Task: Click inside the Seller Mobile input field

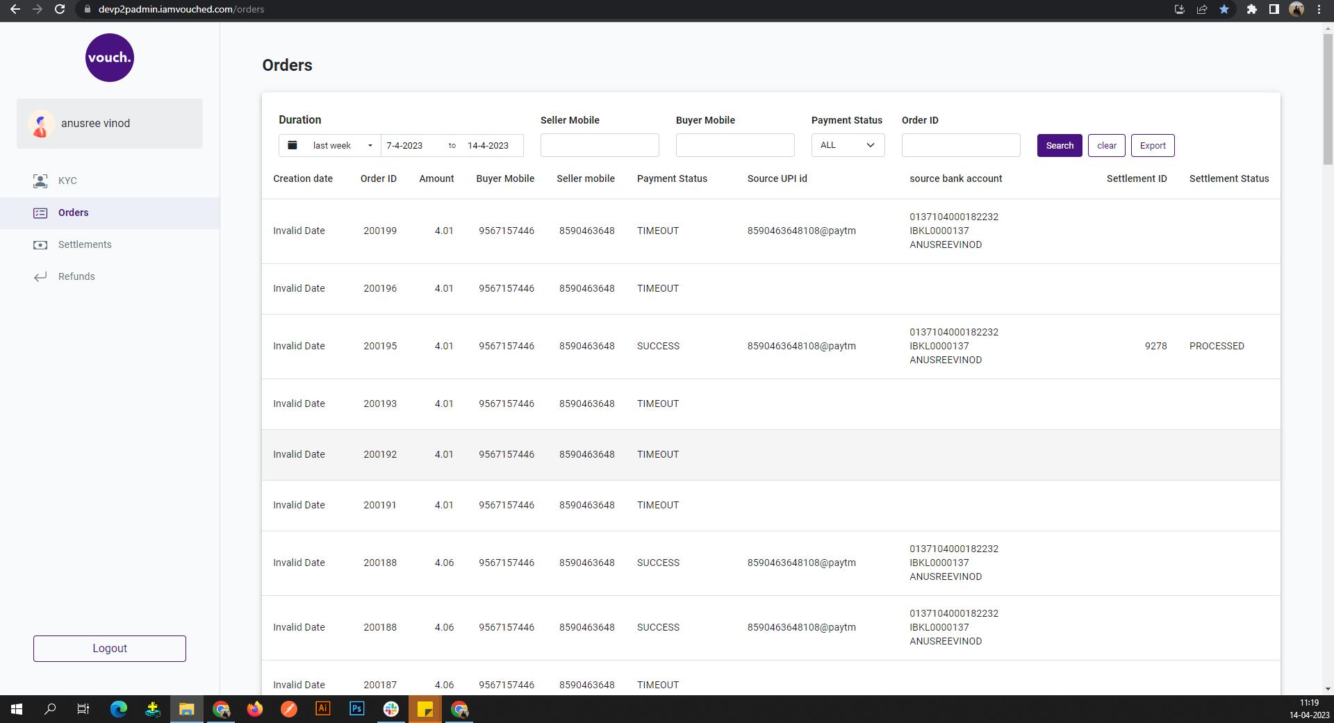Action: pyautogui.click(x=599, y=145)
